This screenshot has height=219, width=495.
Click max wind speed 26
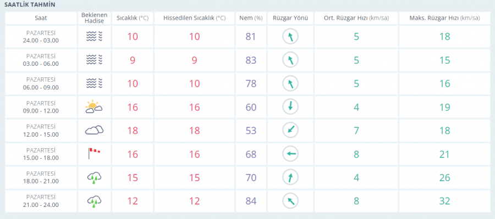tap(444, 178)
